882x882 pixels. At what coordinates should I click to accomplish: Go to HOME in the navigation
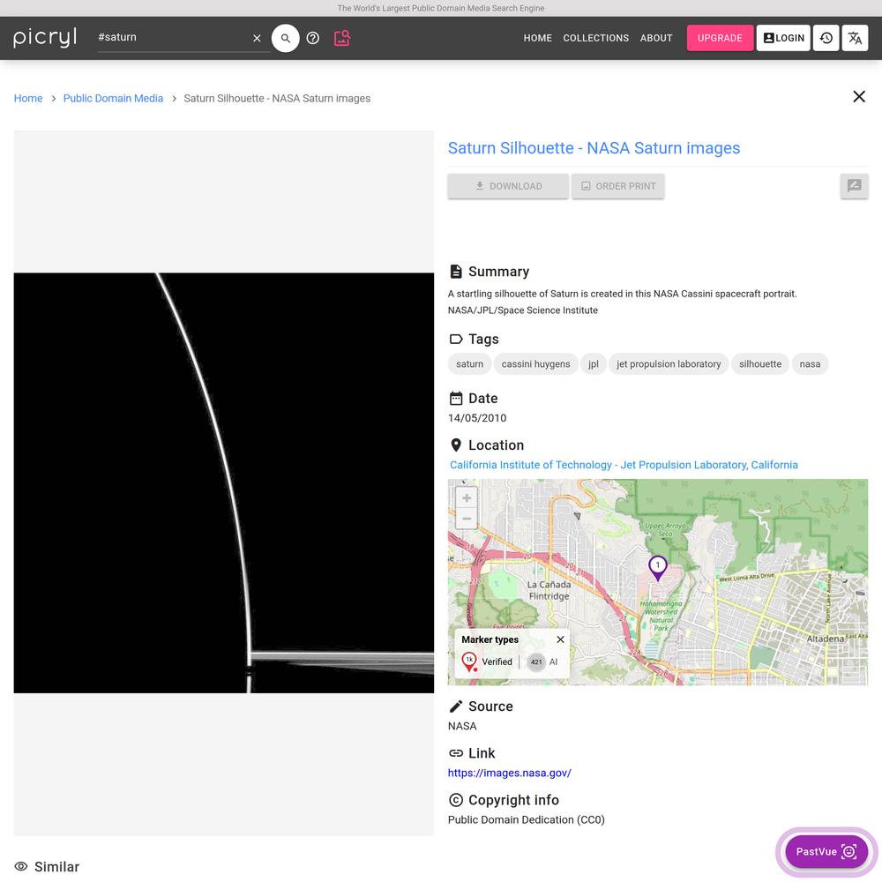[538, 38]
